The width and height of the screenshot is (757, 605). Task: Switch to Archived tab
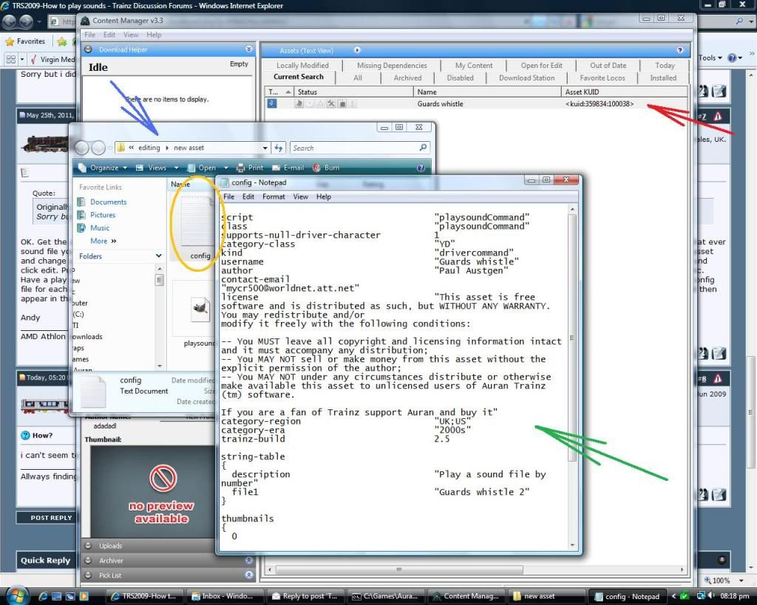coord(407,78)
